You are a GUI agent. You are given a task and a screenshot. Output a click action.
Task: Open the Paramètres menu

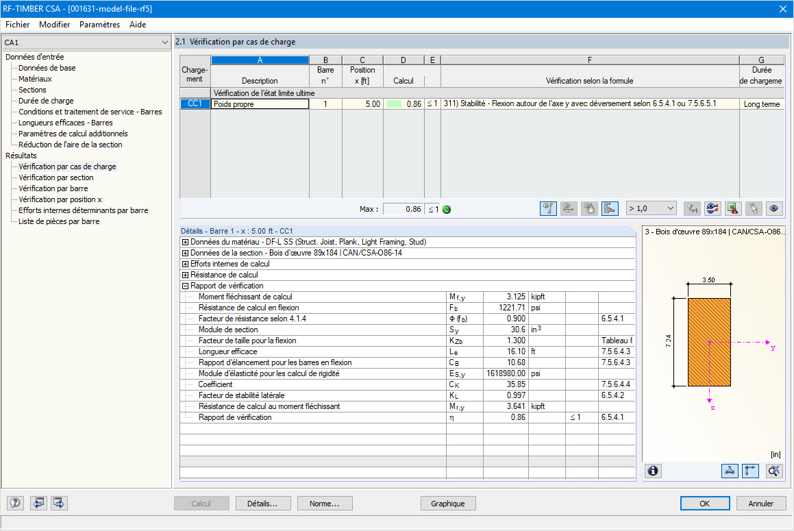pos(99,24)
